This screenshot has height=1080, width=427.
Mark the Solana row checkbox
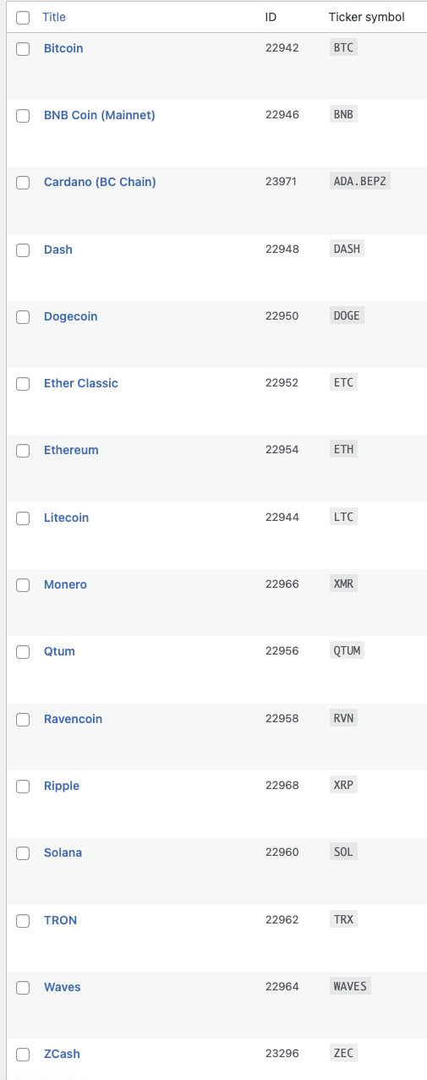coord(23,853)
